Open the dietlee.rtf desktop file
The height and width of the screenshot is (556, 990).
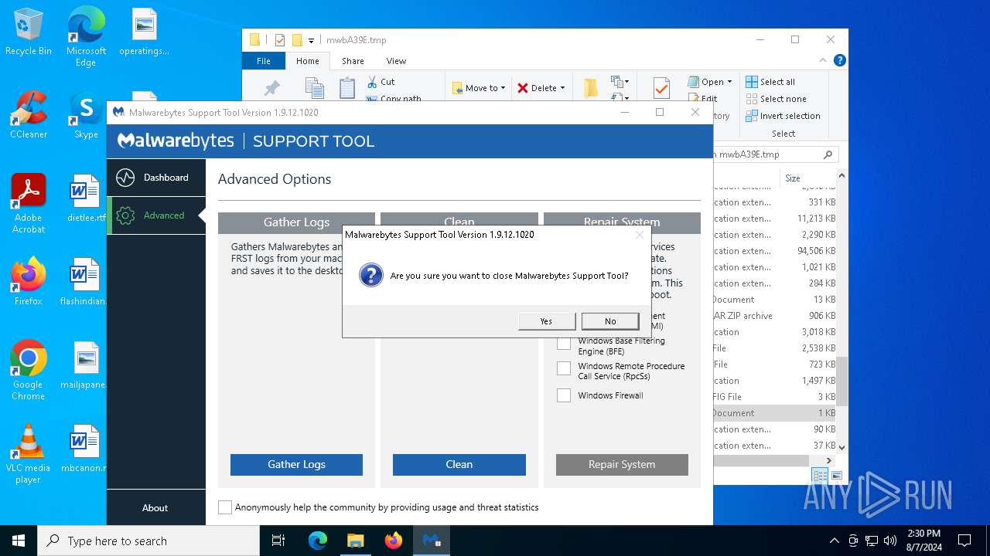pyautogui.click(x=86, y=198)
